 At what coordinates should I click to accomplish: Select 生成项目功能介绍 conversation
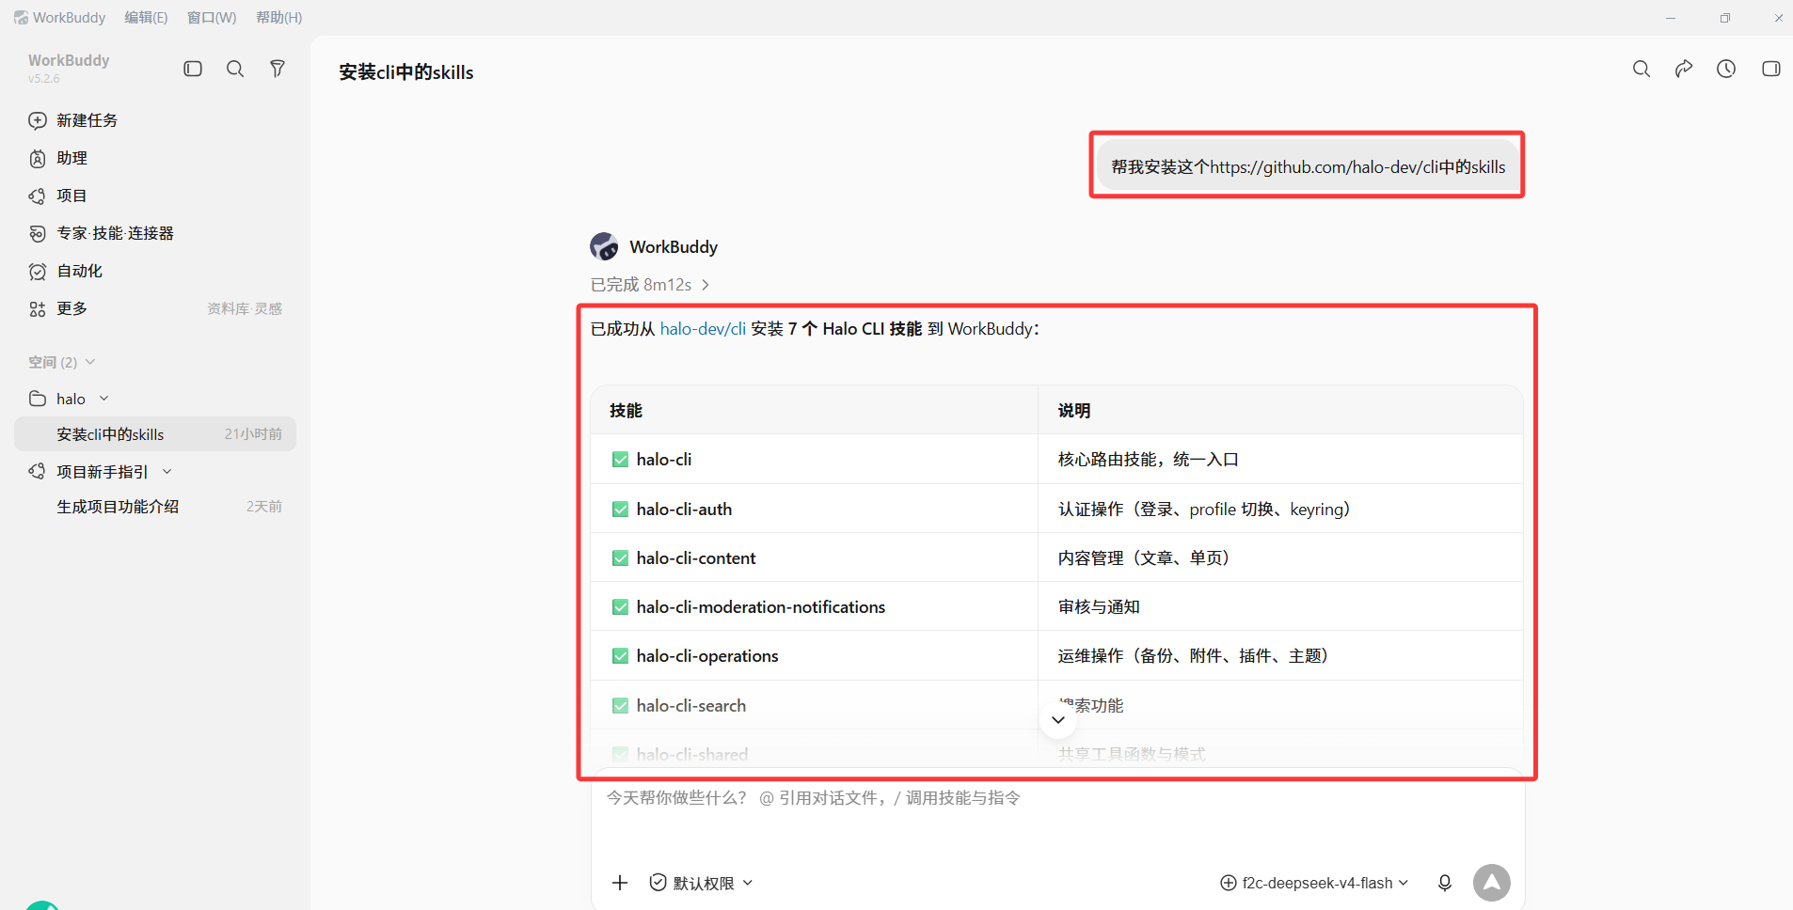155,507
